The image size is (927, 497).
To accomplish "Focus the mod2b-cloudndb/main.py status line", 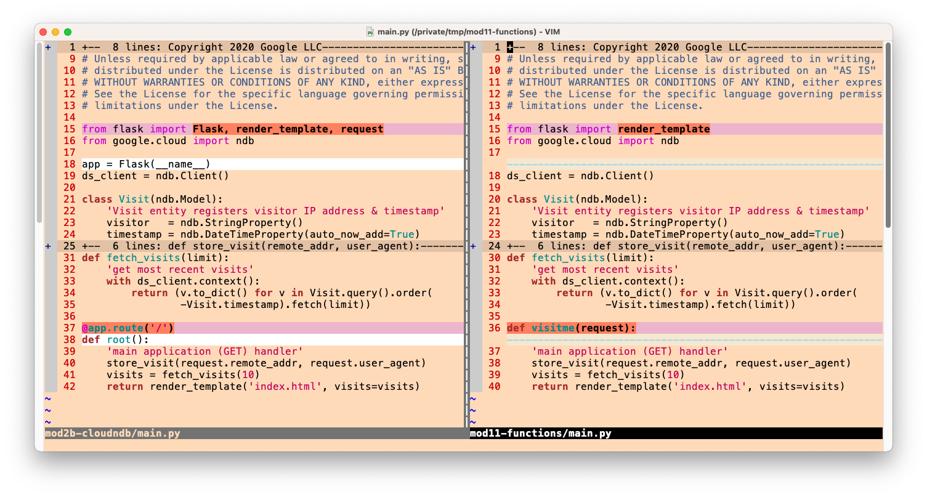I will tap(113, 434).
